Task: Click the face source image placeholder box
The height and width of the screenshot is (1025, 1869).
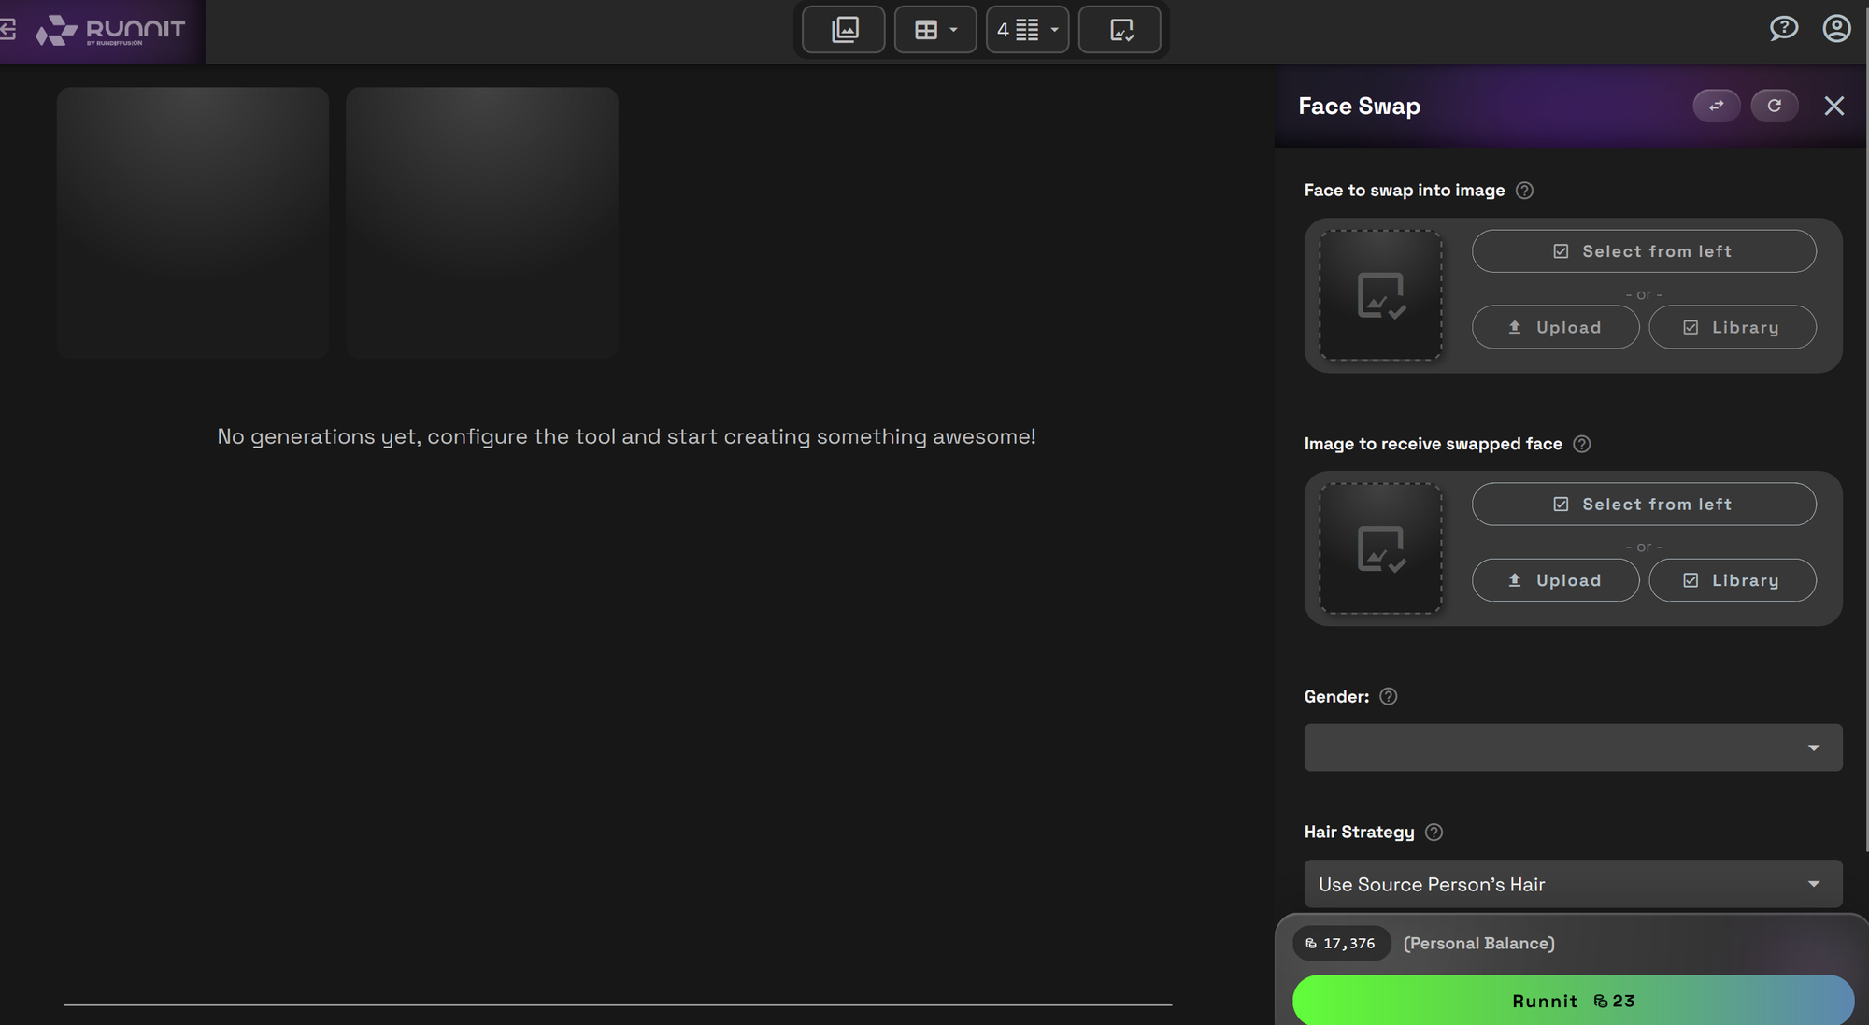Action: (1380, 295)
